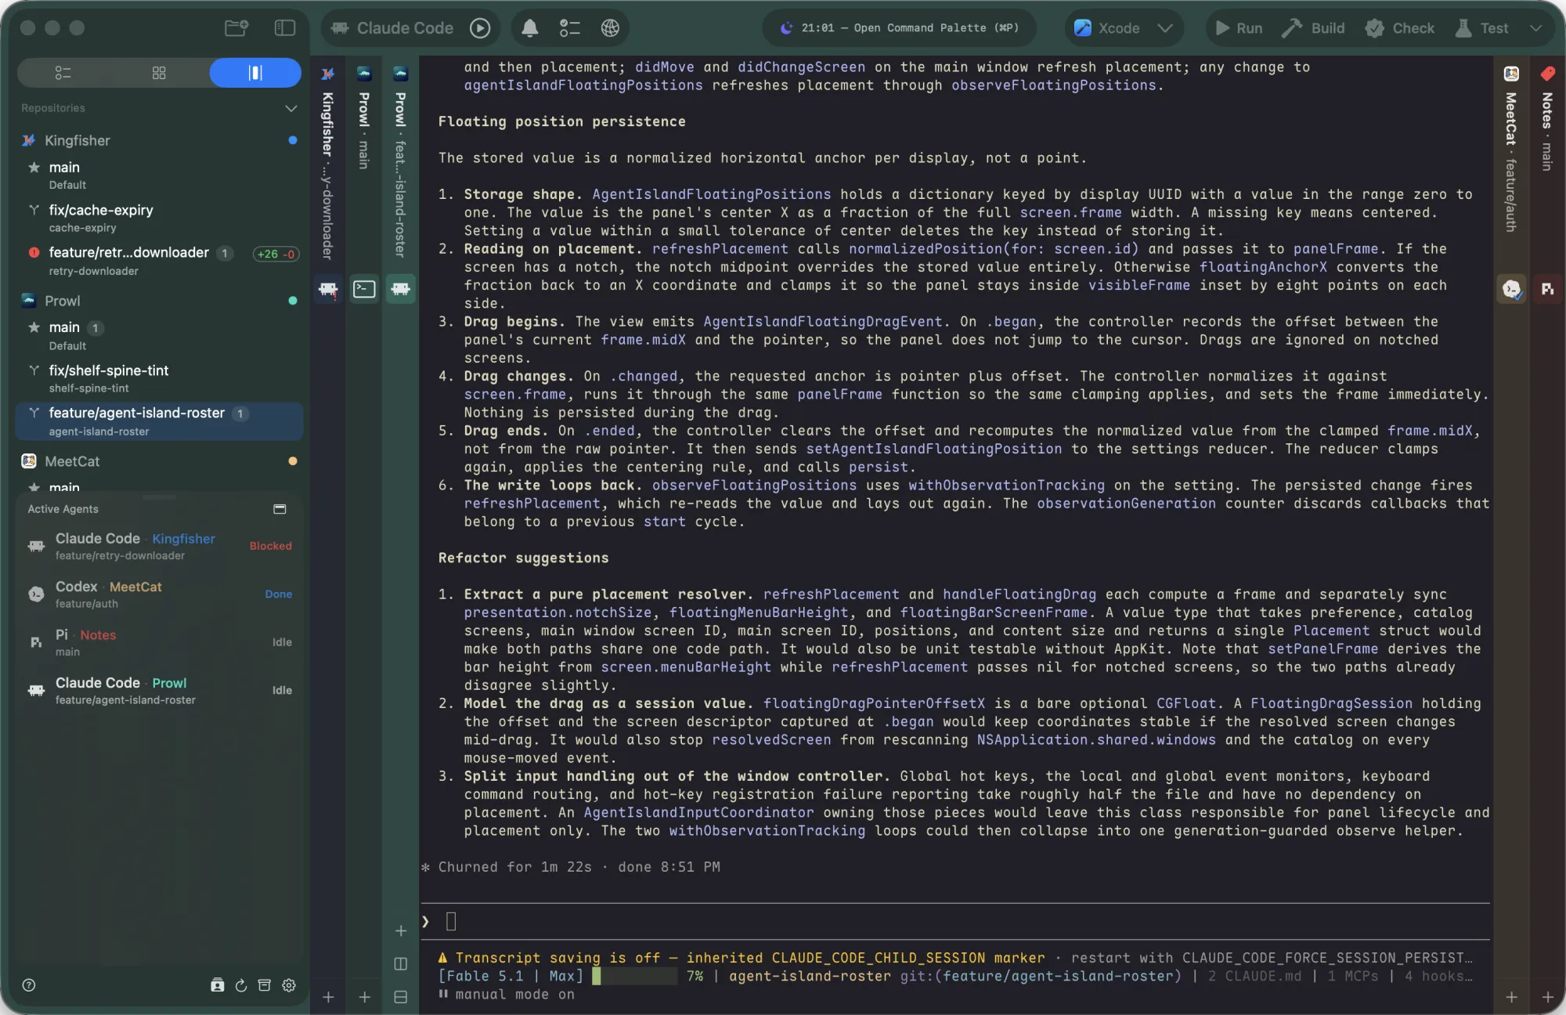1566x1015 pixels.
Task: Click the play icon beside Claude Code
Action: 480,28
